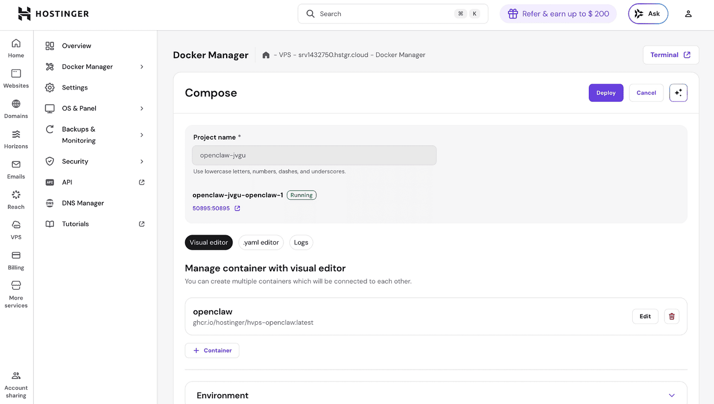
Task: Click the home icon in breadcrumb
Action: coord(266,55)
